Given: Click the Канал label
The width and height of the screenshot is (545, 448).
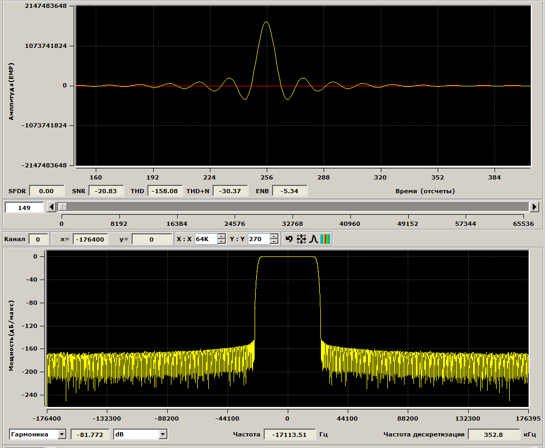Looking at the screenshot, I should (15, 239).
